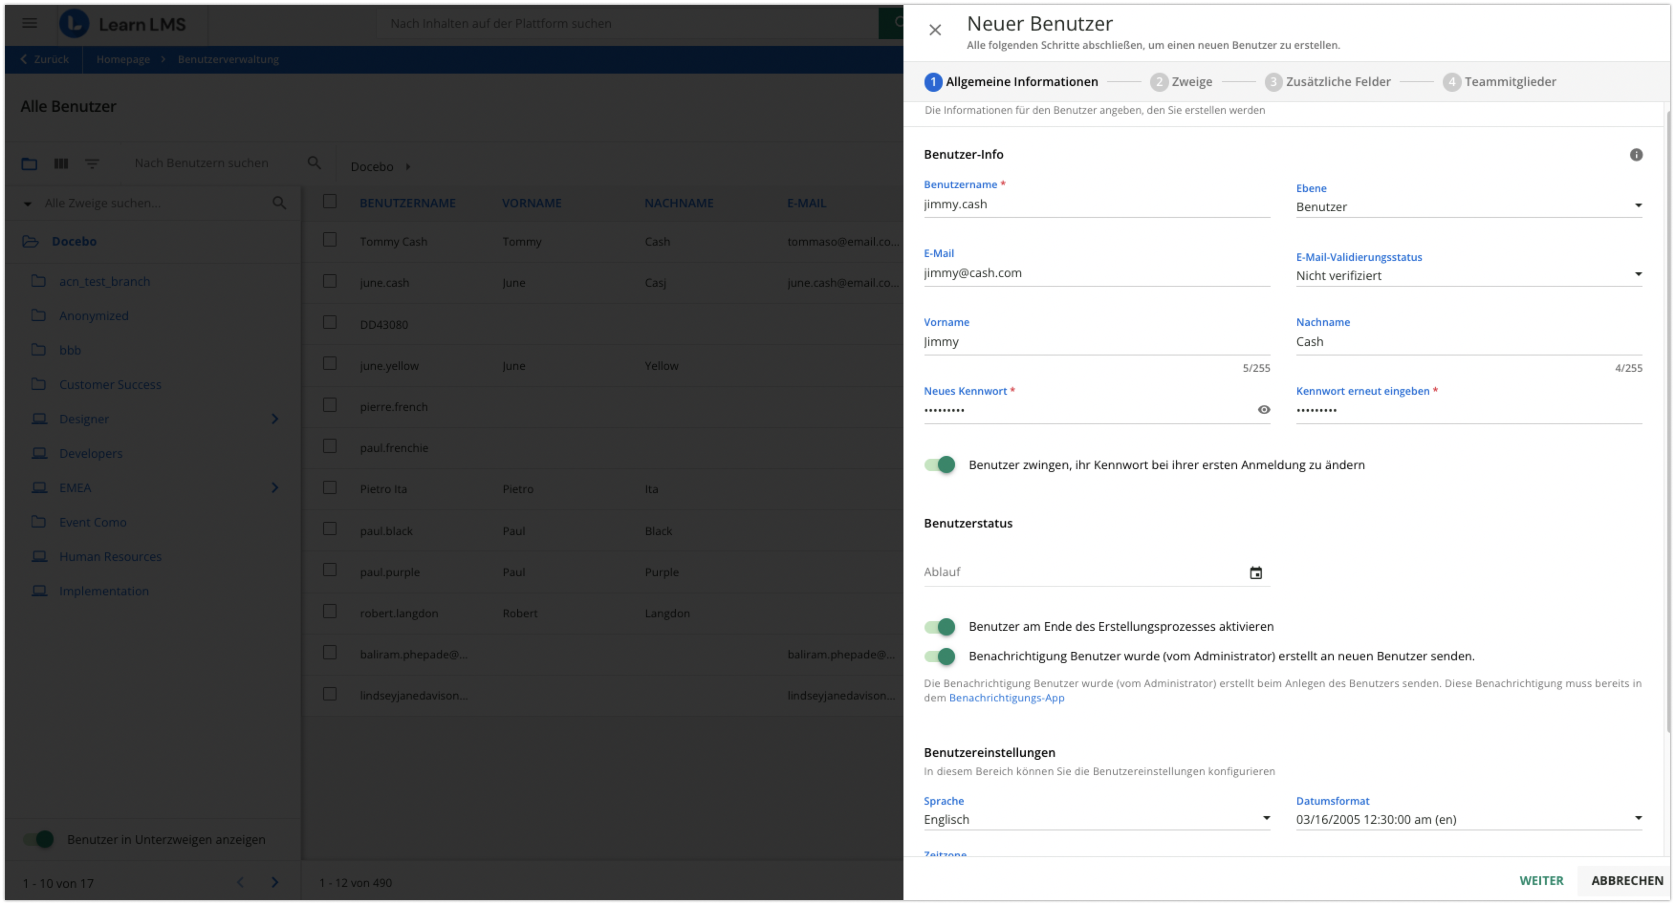Click the search magnifier for Nach Benutzern suchen
1675x905 pixels.
click(x=314, y=163)
